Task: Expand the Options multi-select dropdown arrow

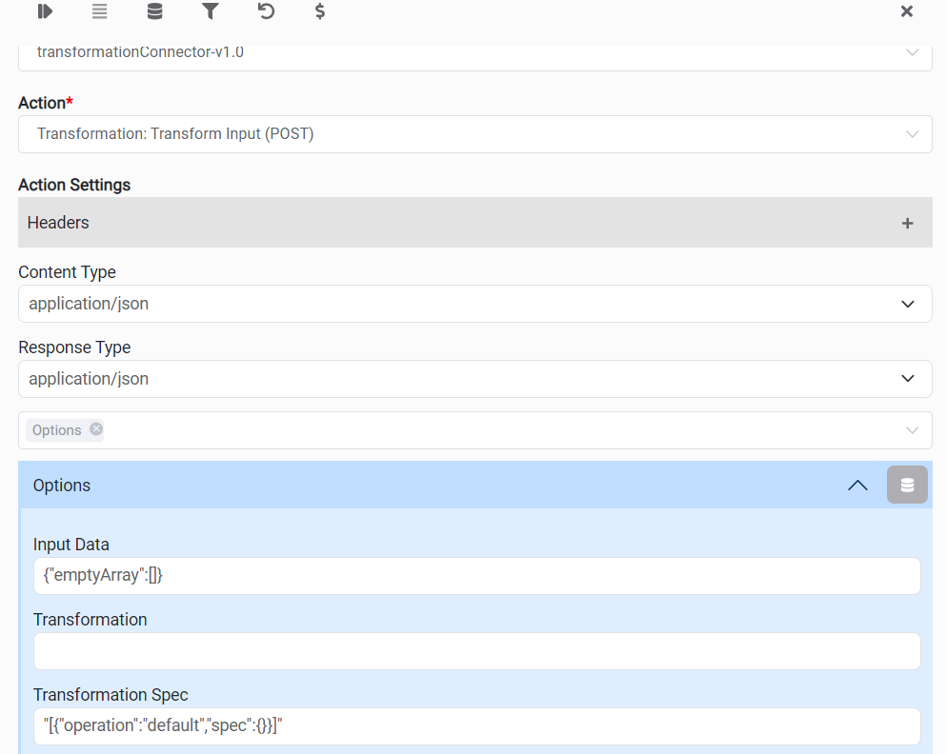Action: (912, 430)
